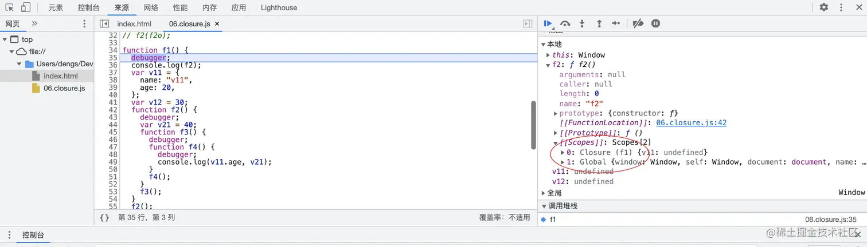867x247 pixels.
Task: Expand the prototype: {constructor: f} entry
Action: [x=556, y=113]
